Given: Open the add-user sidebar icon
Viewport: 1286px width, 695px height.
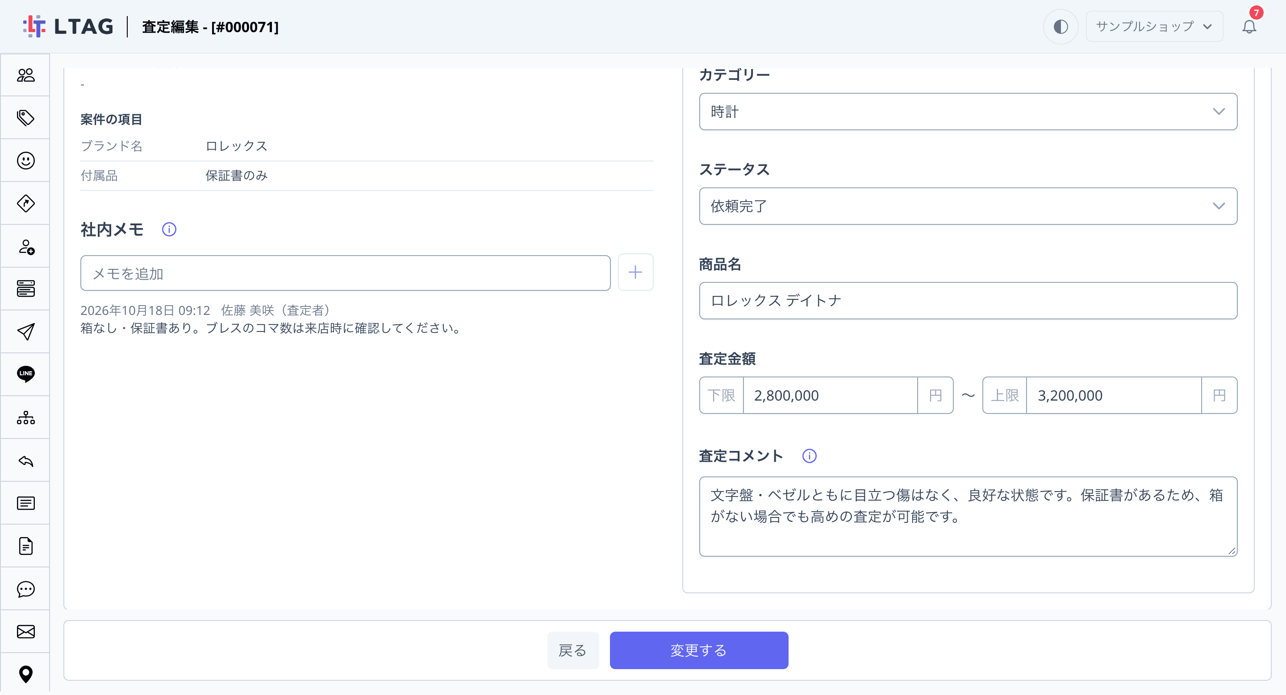Looking at the screenshot, I should [25, 246].
